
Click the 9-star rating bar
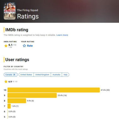point(32,95)
